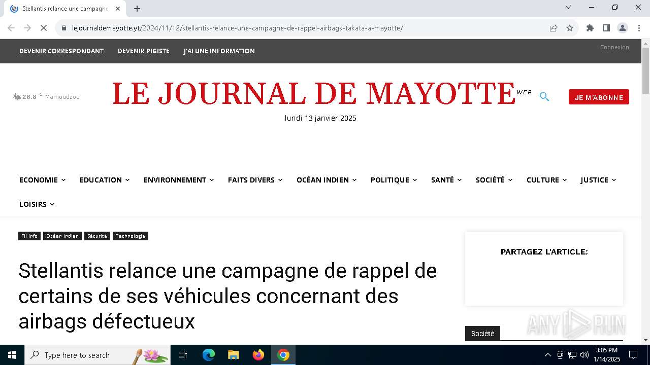Click the JE M'ABONNE button

pyautogui.click(x=599, y=97)
